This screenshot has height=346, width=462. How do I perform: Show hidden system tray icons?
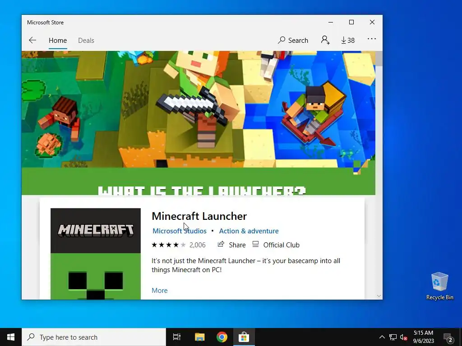click(382, 337)
